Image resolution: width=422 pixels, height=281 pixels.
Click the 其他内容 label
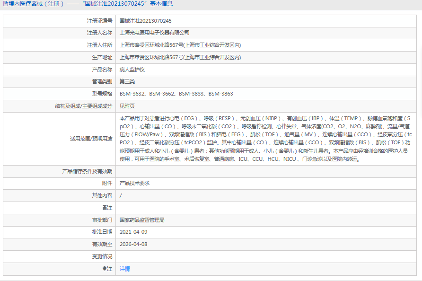click(102, 195)
